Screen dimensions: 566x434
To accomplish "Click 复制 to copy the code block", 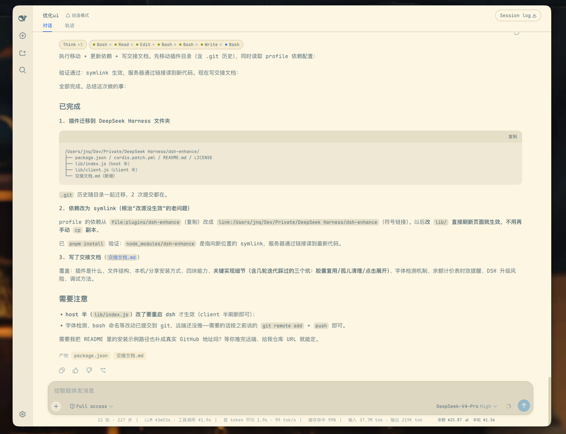I will tap(513, 137).
